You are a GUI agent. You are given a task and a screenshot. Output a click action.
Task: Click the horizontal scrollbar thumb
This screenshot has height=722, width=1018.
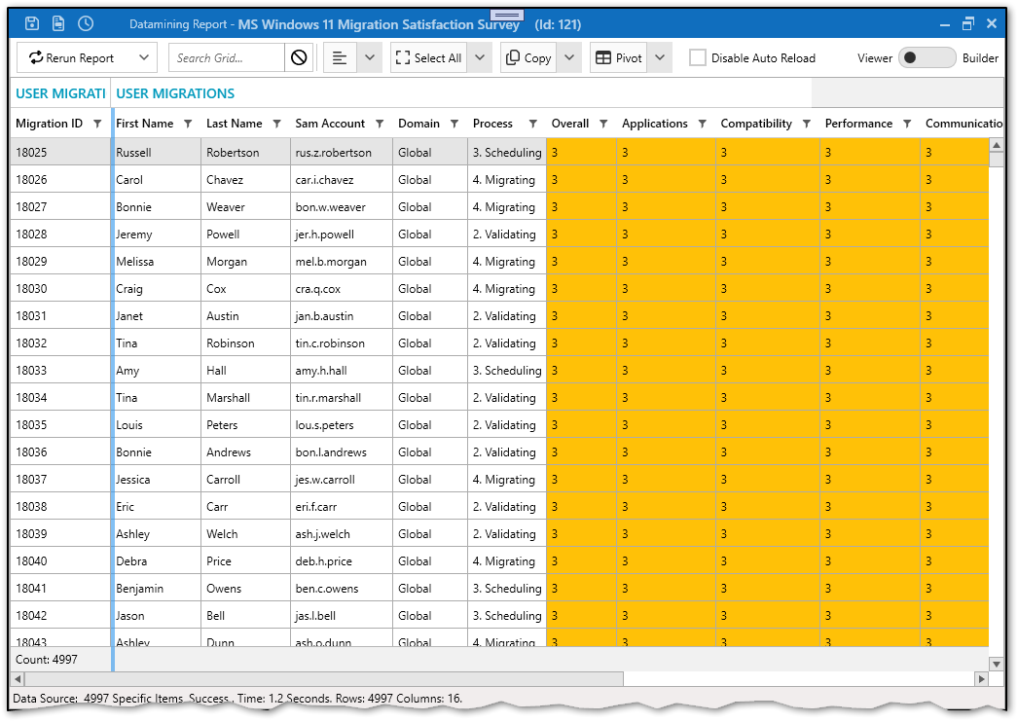tap(324, 678)
